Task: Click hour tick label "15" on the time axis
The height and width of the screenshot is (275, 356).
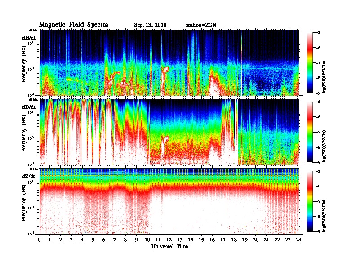Action: pos(201,240)
